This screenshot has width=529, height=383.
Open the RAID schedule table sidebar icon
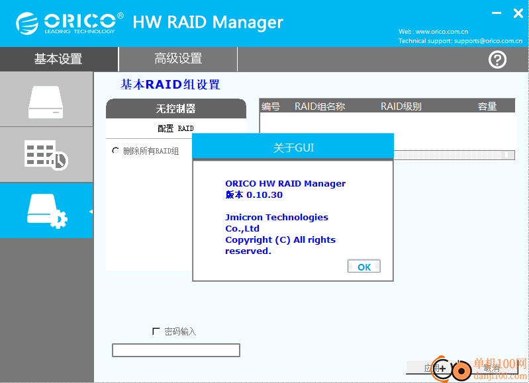[46, 155]
